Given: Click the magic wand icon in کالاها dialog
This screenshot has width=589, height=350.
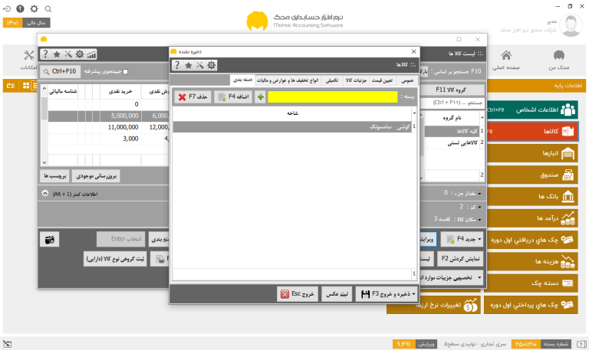Looking at the screenshot, I should coord(200,65).
